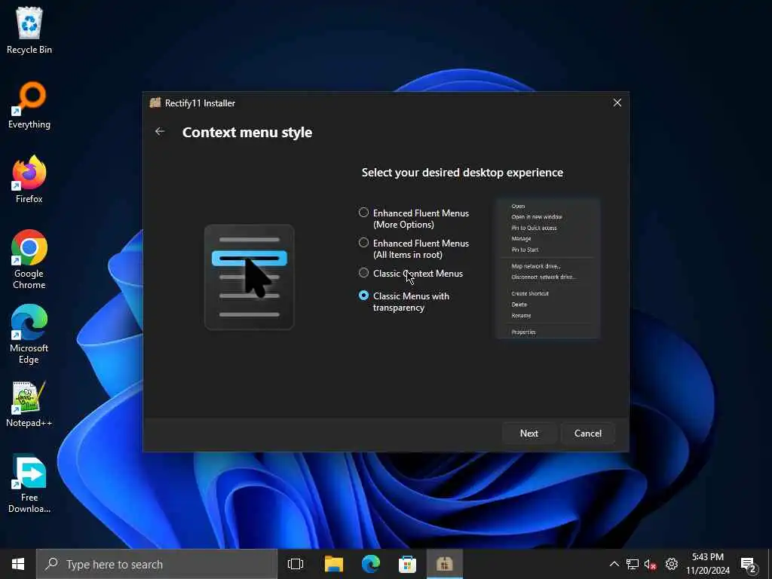Select the Free Download Manager desktop shortcut
The image size is (772, 579).
[x=29, y=485]
